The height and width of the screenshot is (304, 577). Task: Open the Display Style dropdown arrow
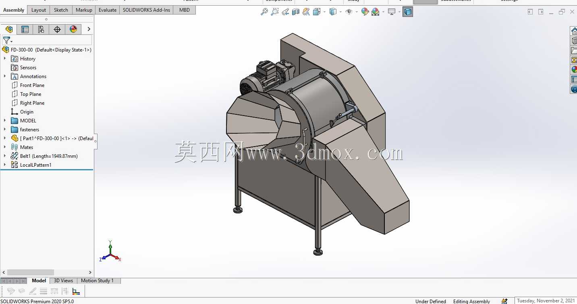340,12
